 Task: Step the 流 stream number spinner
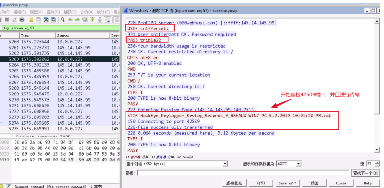[x=377, y=164]
